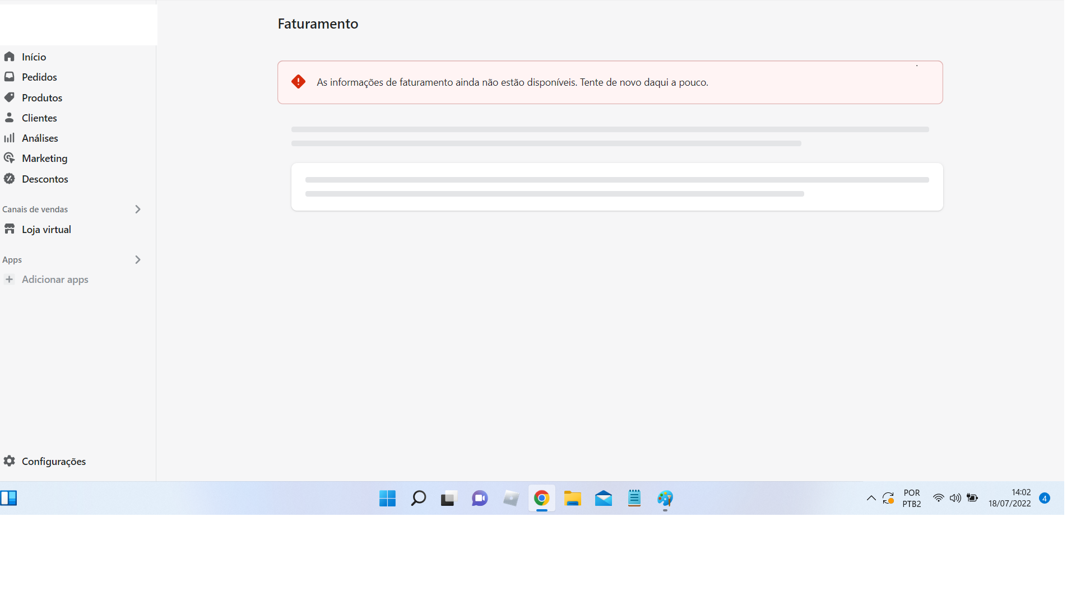Open the Windows Start button
The image size is (1076, 605).
[387, 498]
